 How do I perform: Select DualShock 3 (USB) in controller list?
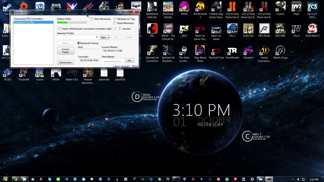(33, 22)
